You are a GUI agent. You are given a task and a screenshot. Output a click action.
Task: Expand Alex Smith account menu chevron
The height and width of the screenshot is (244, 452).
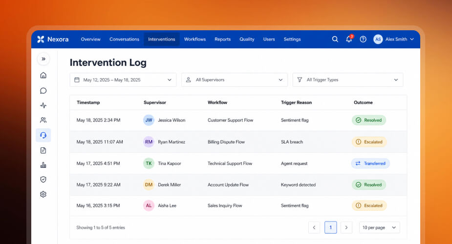[x=412, y=39]
